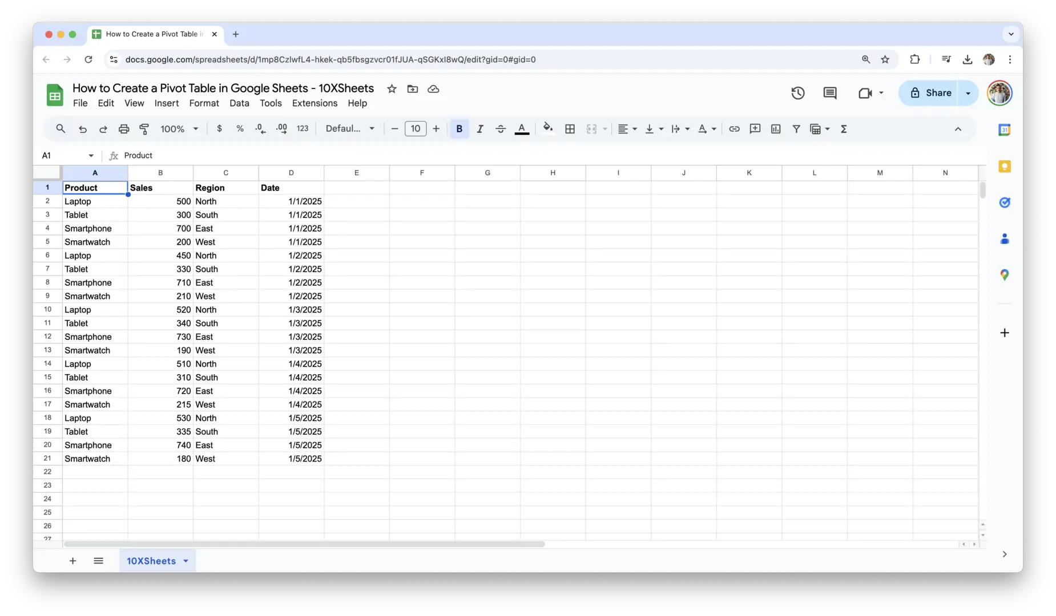Open Google Keep from side panel

pyautogui.click(x=1004, y=167)
